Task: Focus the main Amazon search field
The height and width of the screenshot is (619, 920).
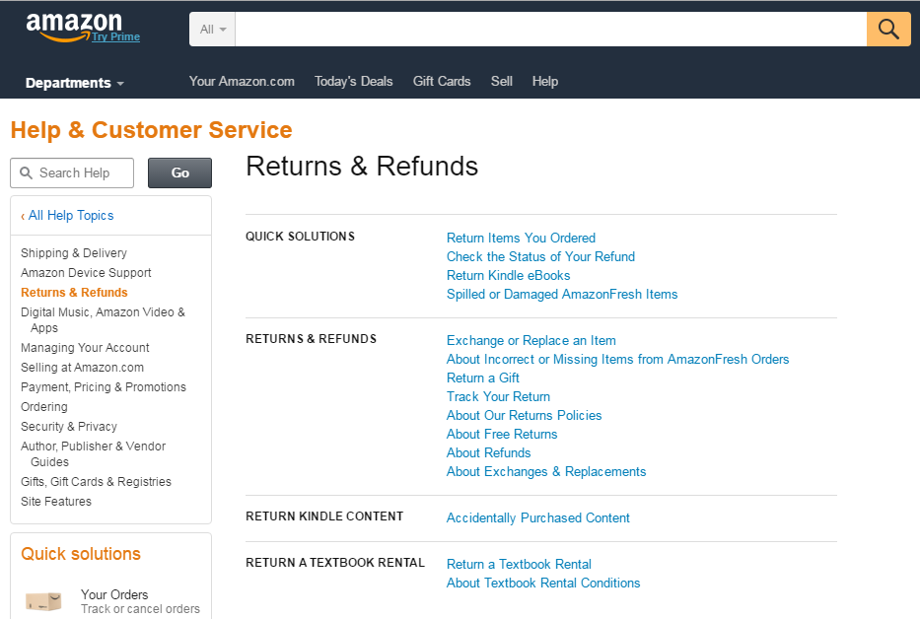Action: click(550, 30)
